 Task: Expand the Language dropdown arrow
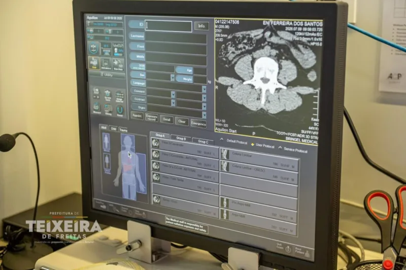204,89
